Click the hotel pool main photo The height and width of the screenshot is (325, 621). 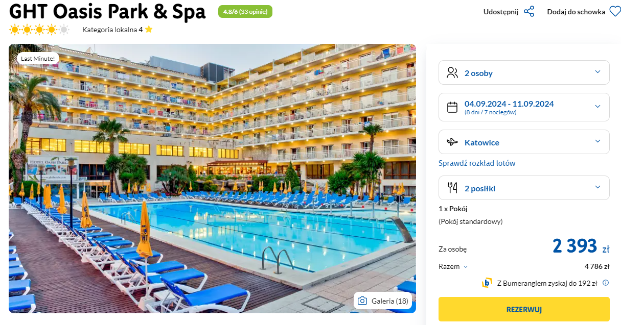pos(212,179)
